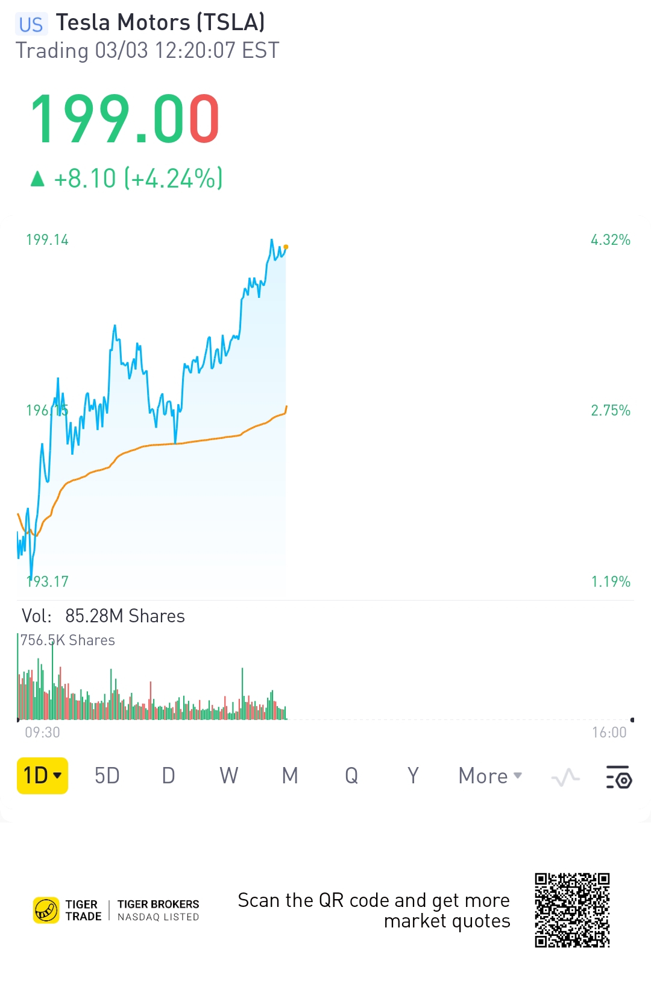Select the W weekly chart tab

pyautogui.click(x=229, y=776)
